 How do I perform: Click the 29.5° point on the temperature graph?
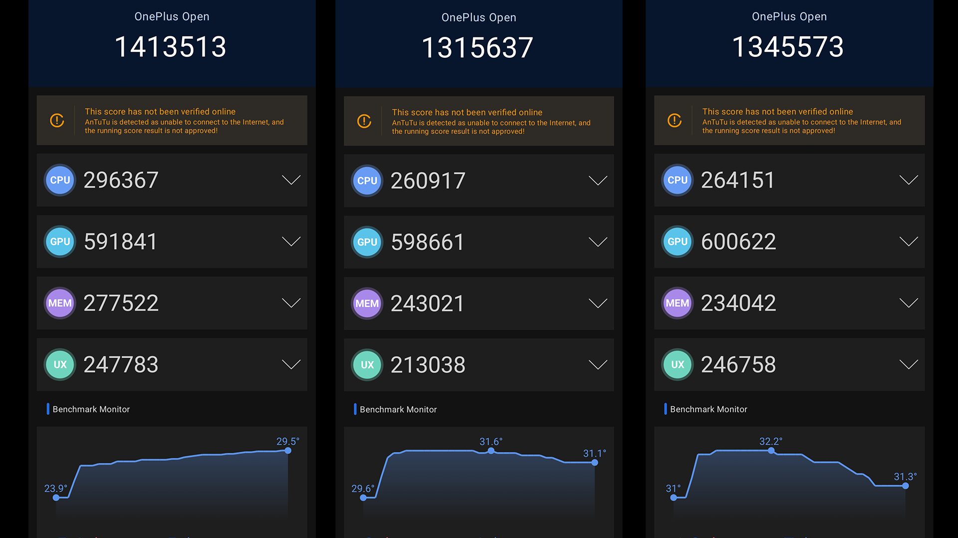pyautogui.click(x=288, y=450)
